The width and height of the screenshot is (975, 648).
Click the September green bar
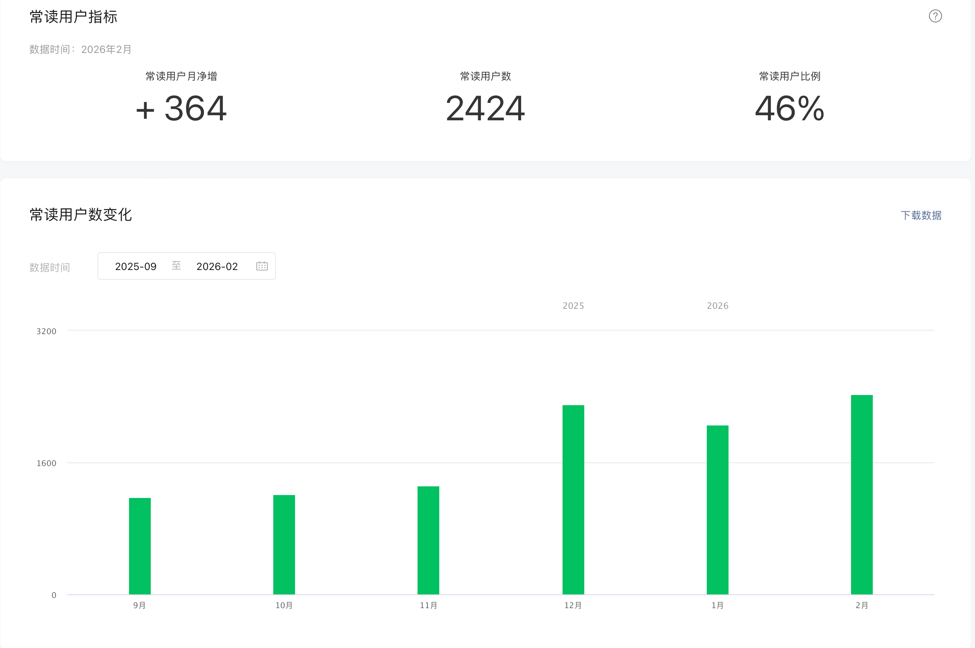tap(140, 545)
